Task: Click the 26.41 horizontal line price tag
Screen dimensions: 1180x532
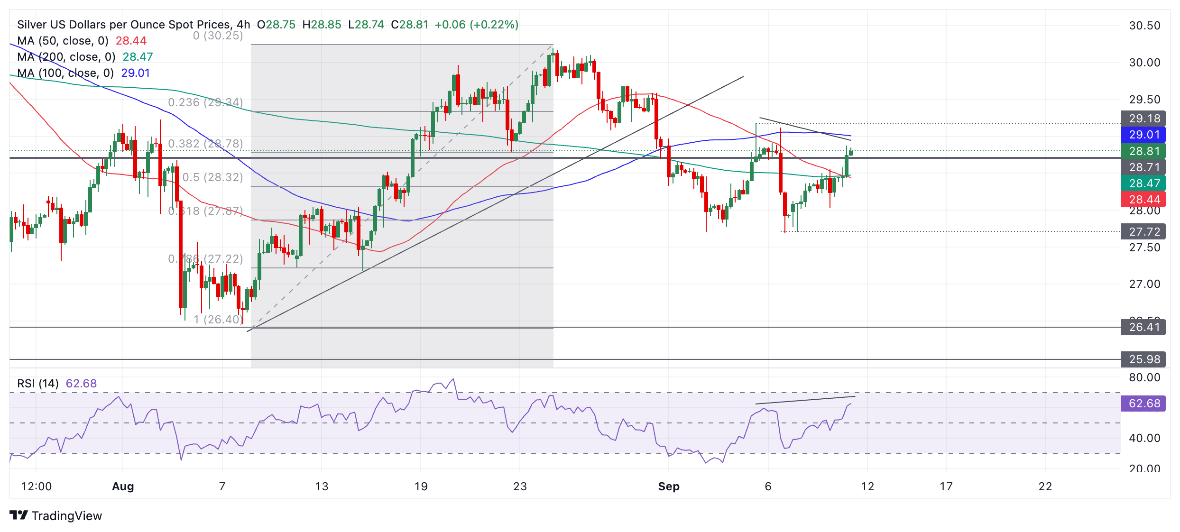Action: (x=1143, y=327)
